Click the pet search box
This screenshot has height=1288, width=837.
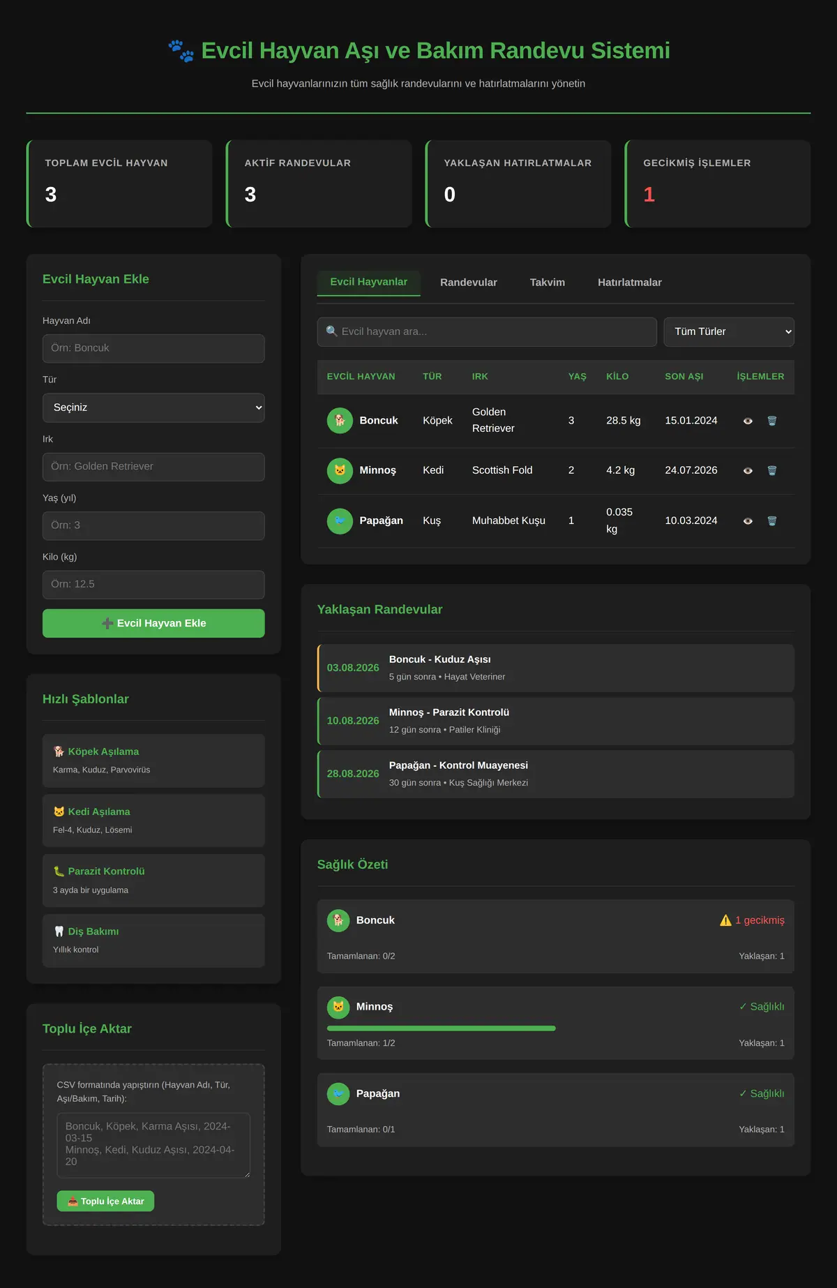pos(487,332)
